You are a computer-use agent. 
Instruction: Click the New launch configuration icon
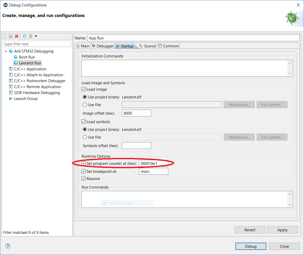point(5,36)
